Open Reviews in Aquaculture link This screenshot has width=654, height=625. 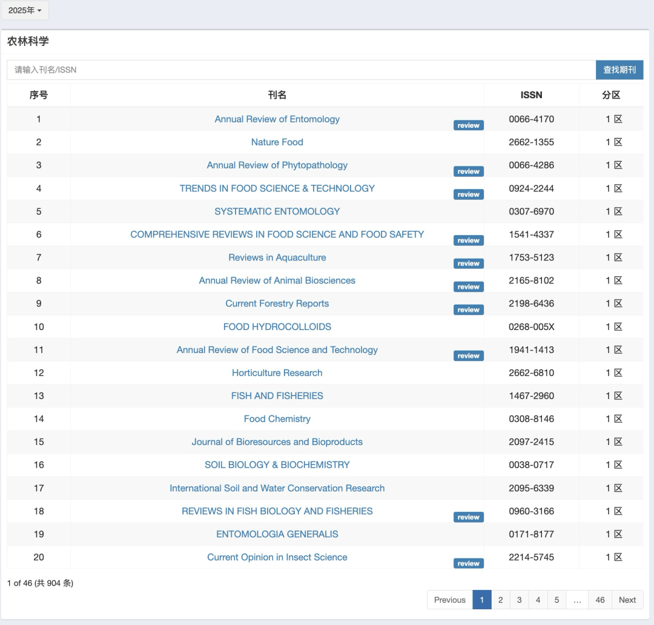pyautogui.click(x=277, y=257)
